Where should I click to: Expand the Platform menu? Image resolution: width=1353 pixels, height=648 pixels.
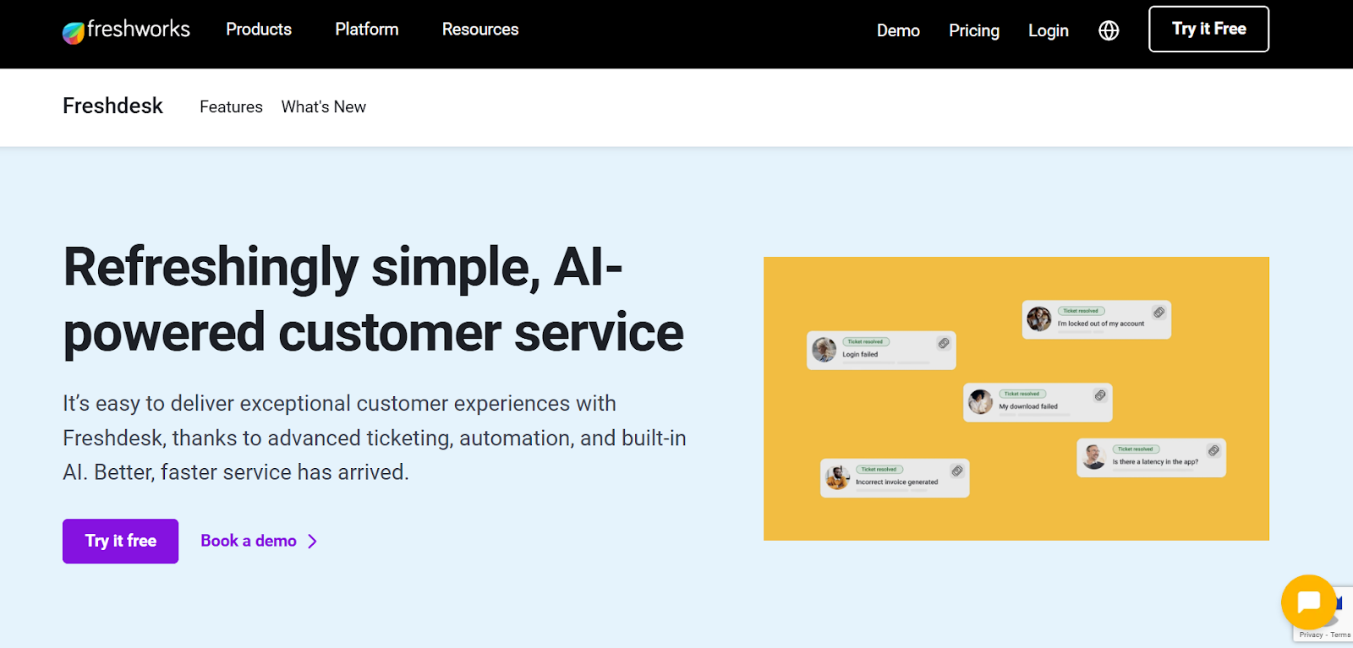[x=367, y=30]
